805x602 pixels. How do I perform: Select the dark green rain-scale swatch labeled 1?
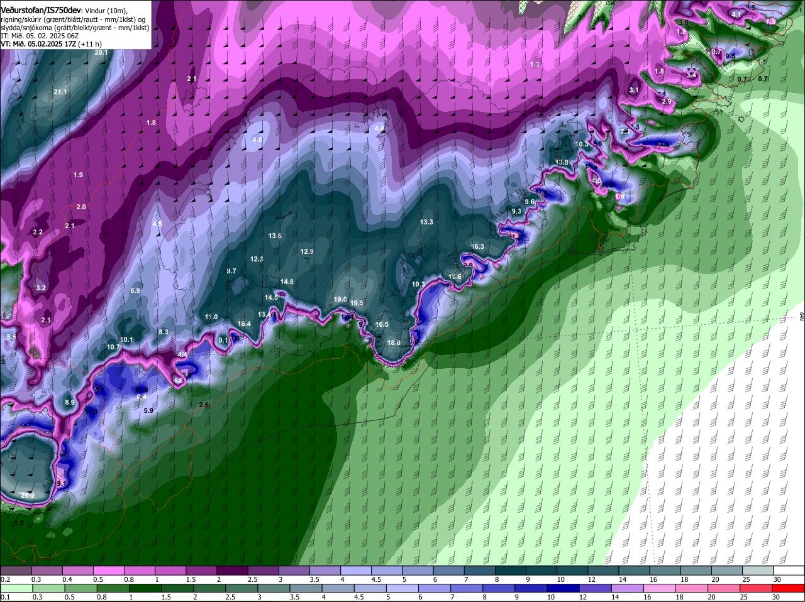click(x=144, y=588)
